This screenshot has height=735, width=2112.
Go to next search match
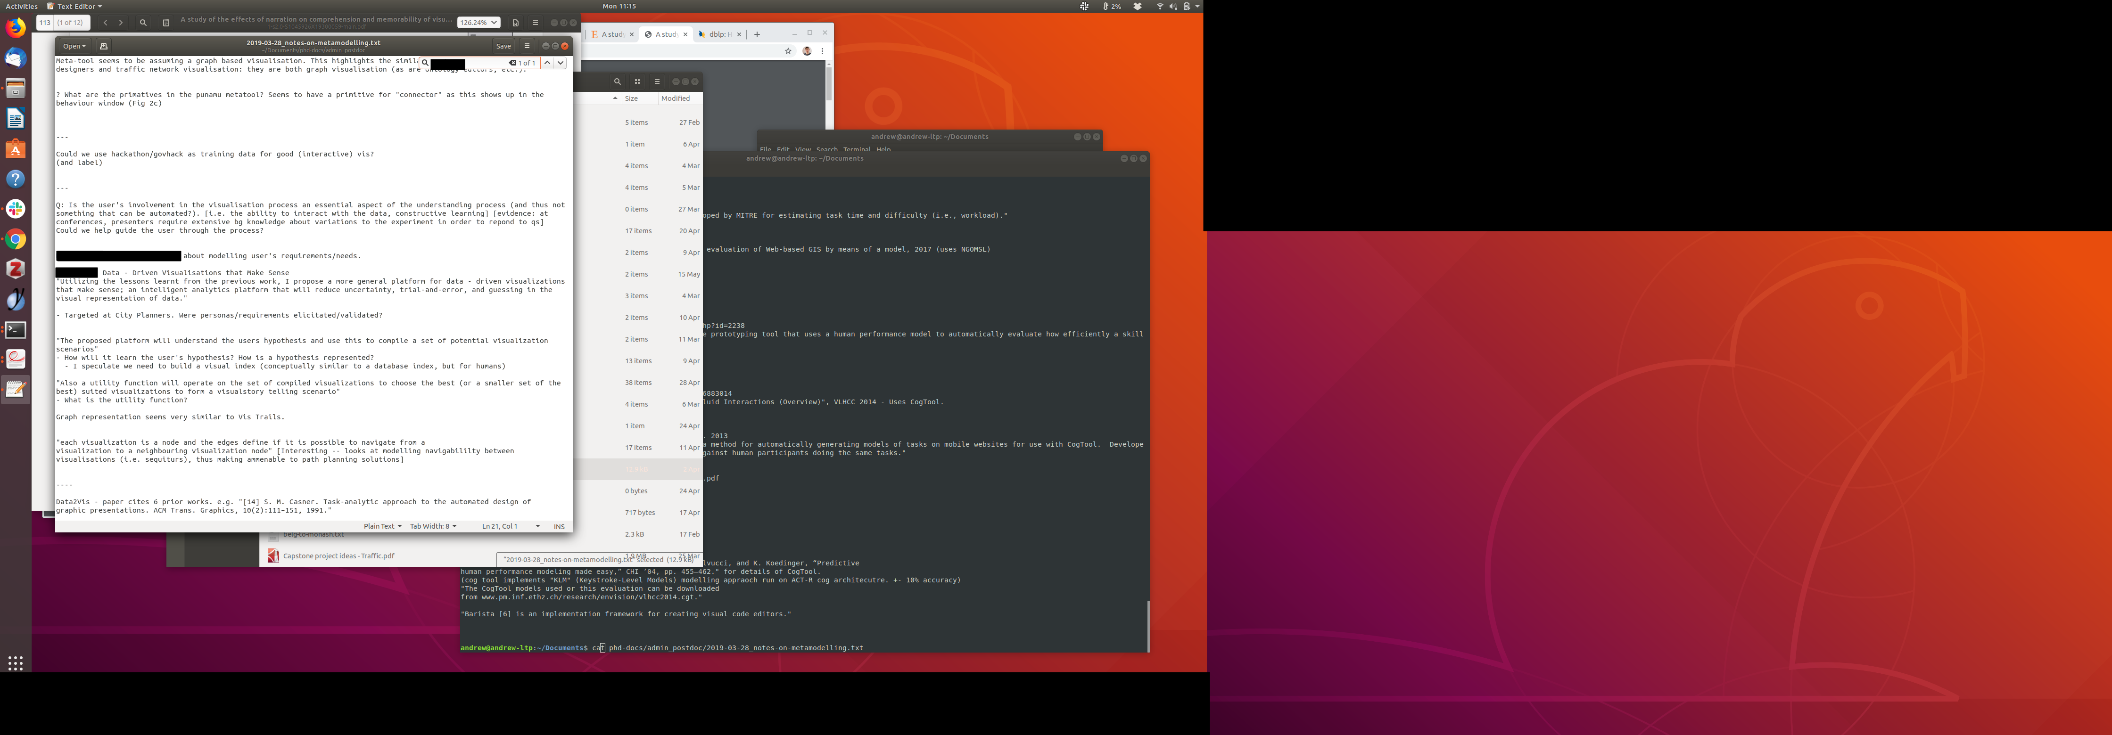[560, 62]
